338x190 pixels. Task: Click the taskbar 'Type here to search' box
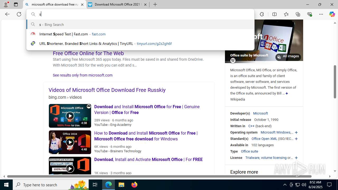51,185
